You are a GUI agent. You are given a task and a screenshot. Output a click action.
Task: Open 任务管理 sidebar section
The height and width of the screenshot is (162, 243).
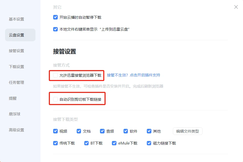click(x=16, y=83)
